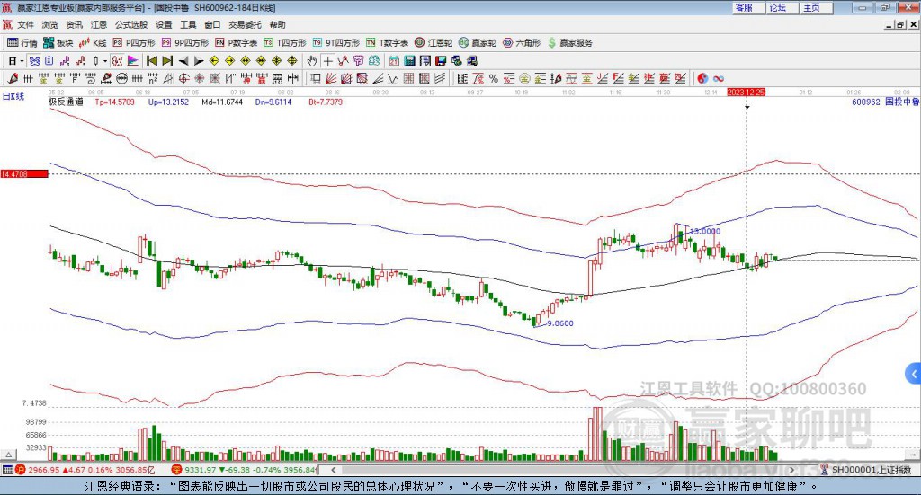Expand the candlestick style dropdown arrow
The image size is (921, 495).
tap(105, 61)
